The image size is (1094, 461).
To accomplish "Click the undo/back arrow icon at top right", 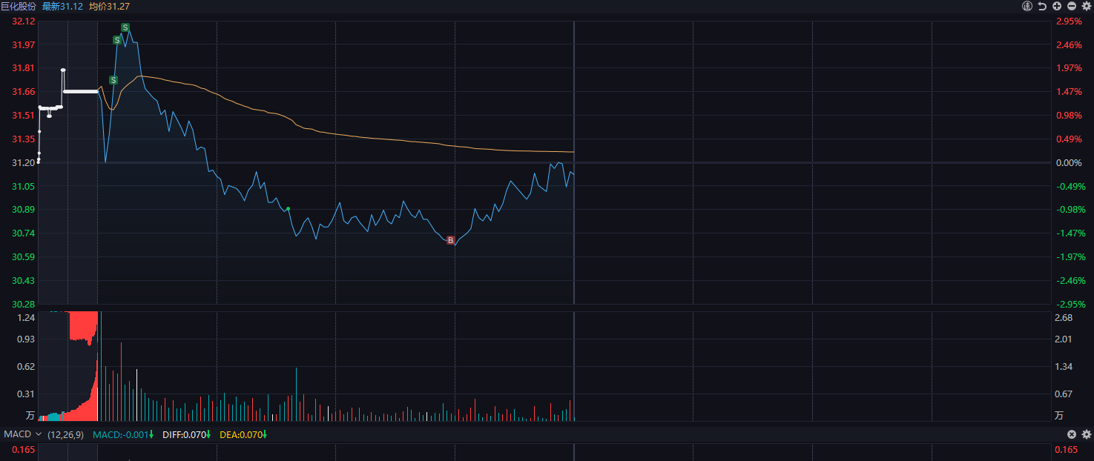I will tap(1042, 6).
